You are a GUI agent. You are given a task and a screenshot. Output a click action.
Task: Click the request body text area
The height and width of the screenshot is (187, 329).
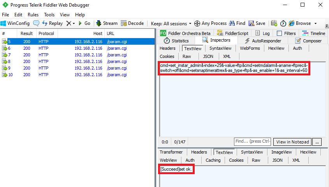[243, 100]
